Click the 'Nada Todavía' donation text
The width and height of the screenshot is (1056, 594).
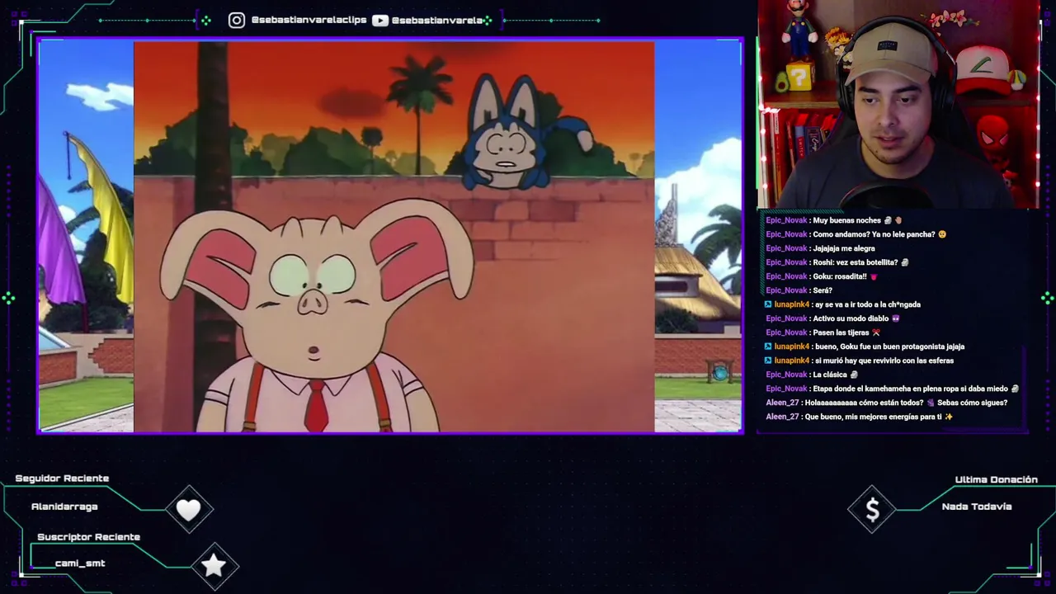coord(977,507)
